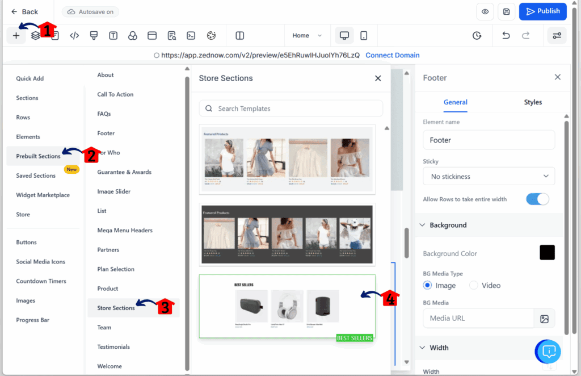Click the redo arrow icon
Viewport: 581px width, 376px height.
(x=525, y=36)
